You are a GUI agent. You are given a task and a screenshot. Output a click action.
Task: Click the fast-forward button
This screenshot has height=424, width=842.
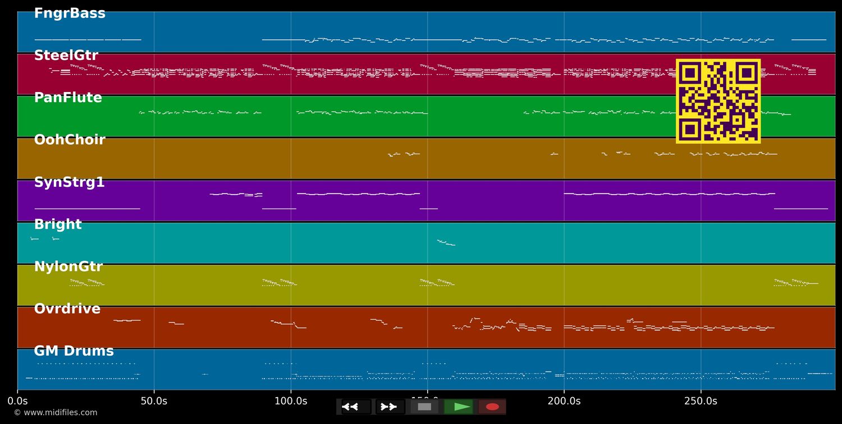[390, 407]
